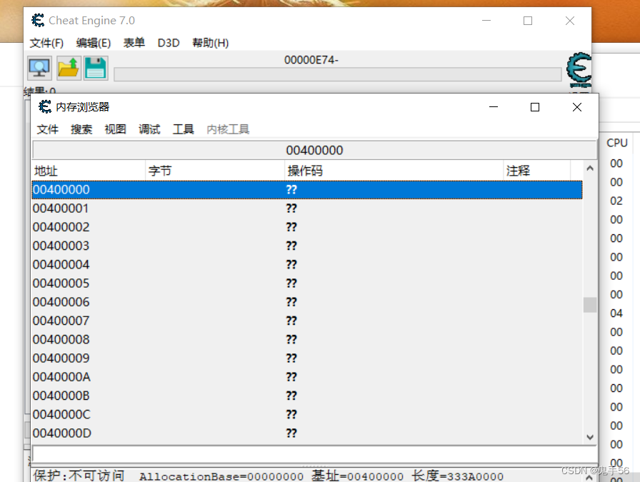Click the disassembler scrollbar down arrow
This screenshot has height=482, width=640.
pyautogui.click(x=590, y=437)
